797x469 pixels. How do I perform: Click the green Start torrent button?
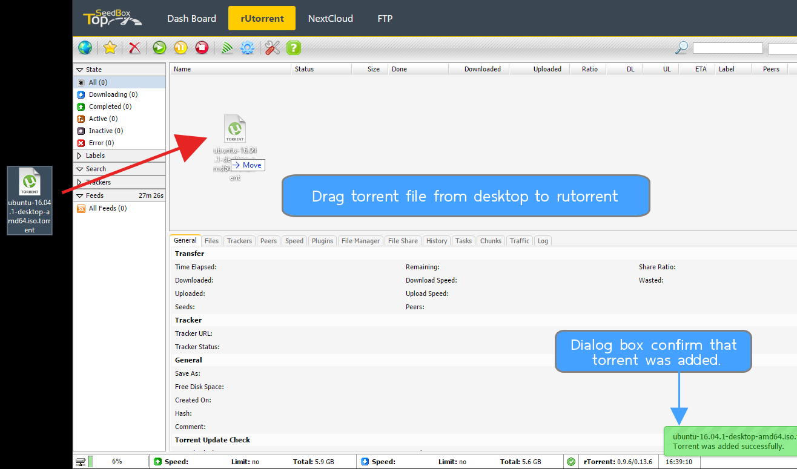point(159,48)
